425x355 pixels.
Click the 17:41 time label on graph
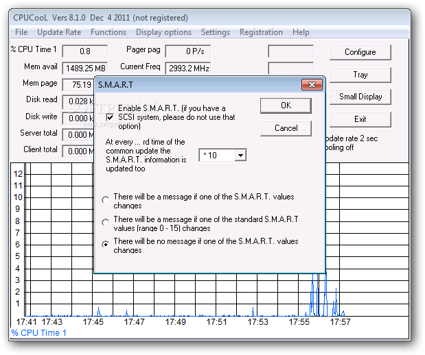[x=27, y=322]
